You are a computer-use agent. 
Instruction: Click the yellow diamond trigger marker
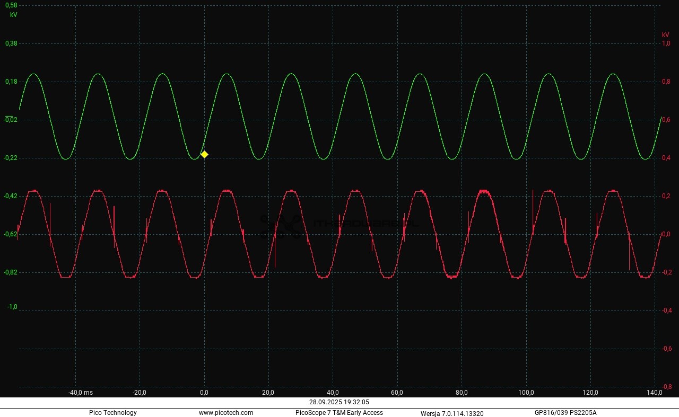pos(204,154)
